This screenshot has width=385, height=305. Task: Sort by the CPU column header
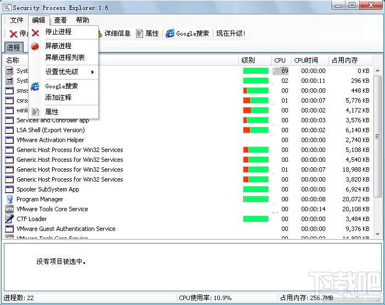[281, 60]
